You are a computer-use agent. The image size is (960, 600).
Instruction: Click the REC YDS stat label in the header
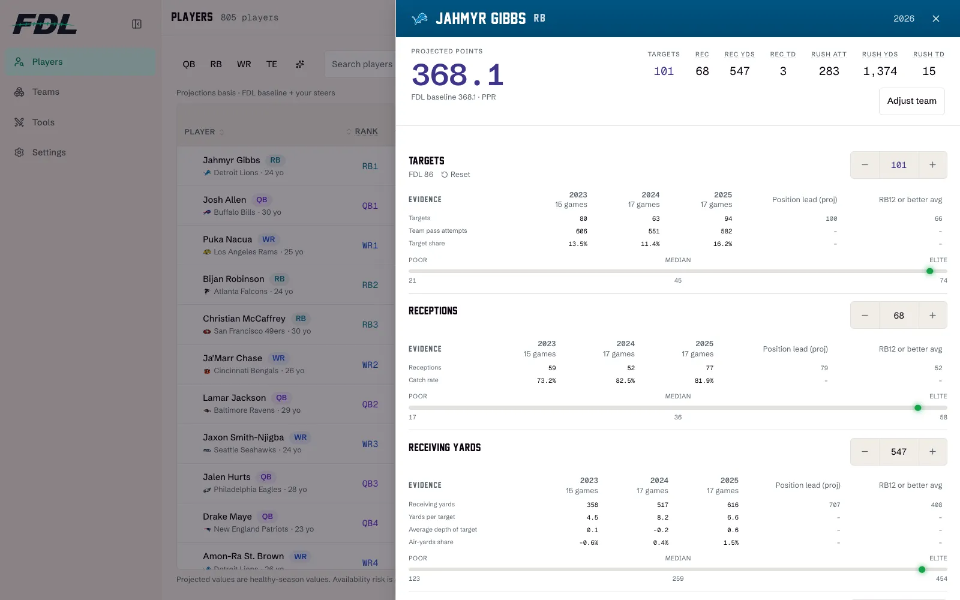(x=740, y=54)
